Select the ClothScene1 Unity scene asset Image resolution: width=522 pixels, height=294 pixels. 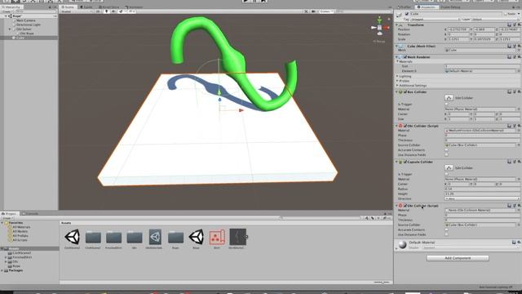(73, 237)
